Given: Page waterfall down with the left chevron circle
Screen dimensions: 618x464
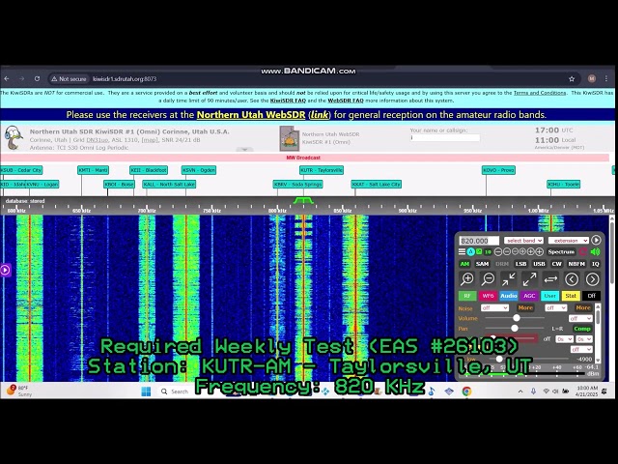Looking at the screenshot, I should tap(572, 279).
